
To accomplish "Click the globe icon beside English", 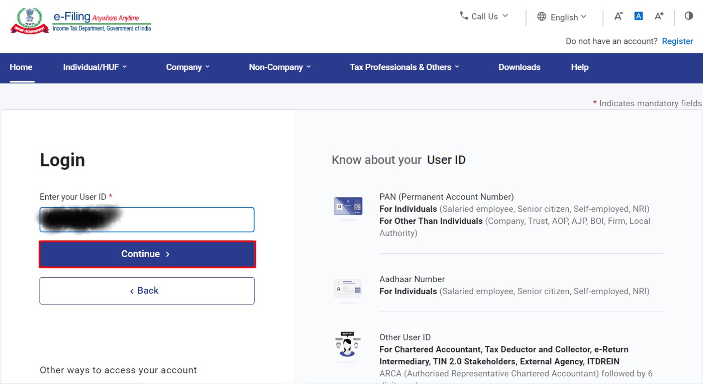I will 542,17.
